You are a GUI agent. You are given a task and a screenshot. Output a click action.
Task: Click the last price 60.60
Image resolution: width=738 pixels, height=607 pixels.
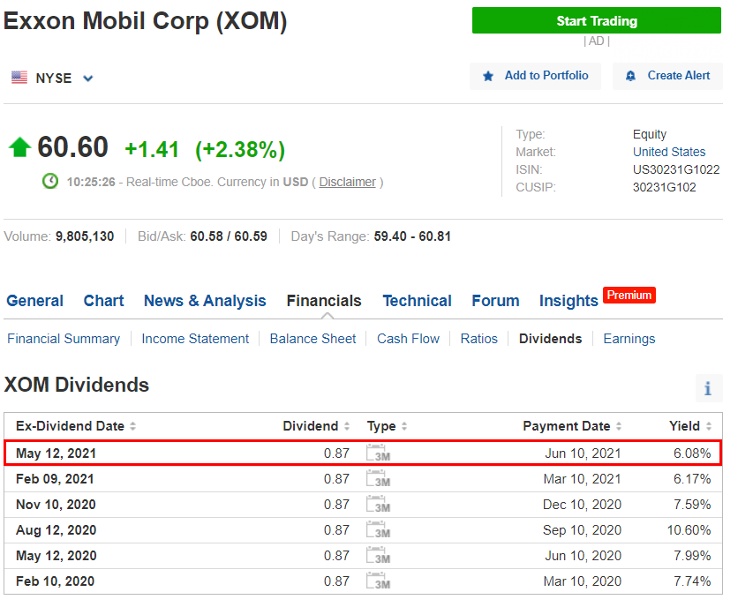pos(72,146)
